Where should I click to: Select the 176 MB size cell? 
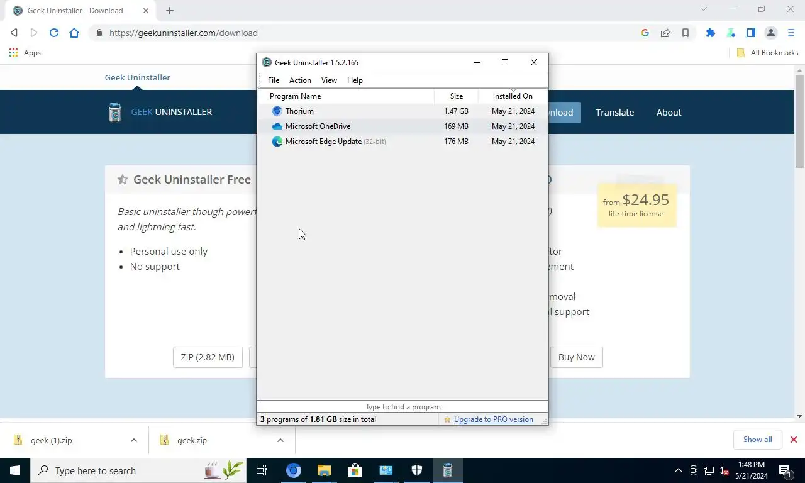(x=456, y=142)
